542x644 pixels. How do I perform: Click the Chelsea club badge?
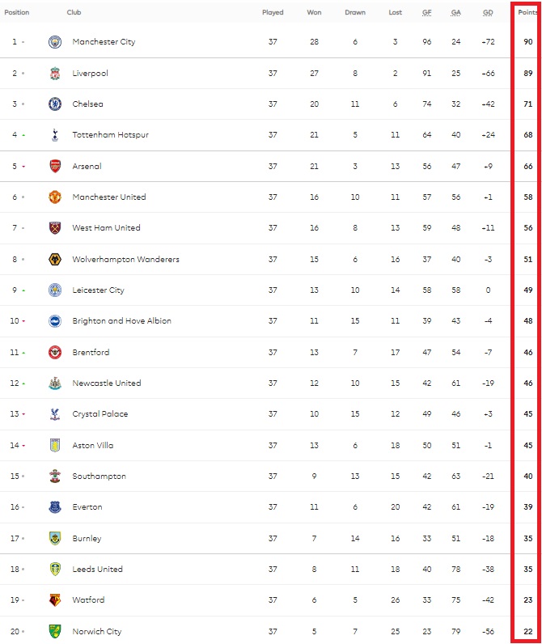coord(55,104)
